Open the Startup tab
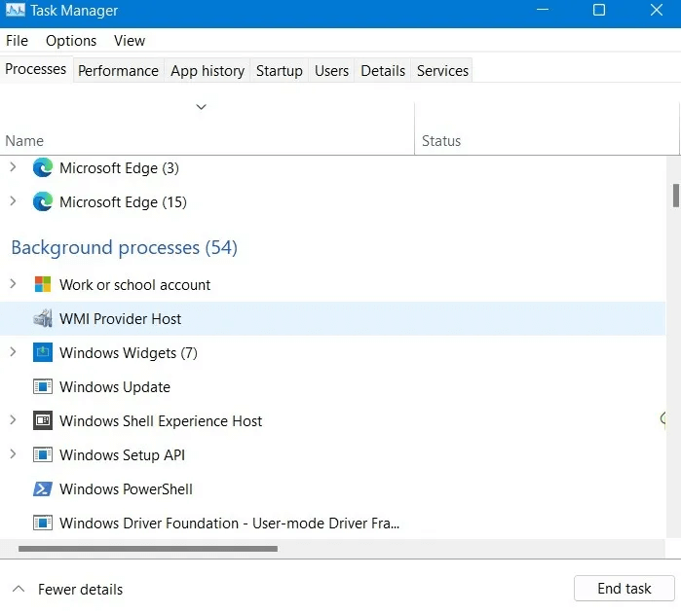Screen dimensions: 681x614 [x=279, y=71]
